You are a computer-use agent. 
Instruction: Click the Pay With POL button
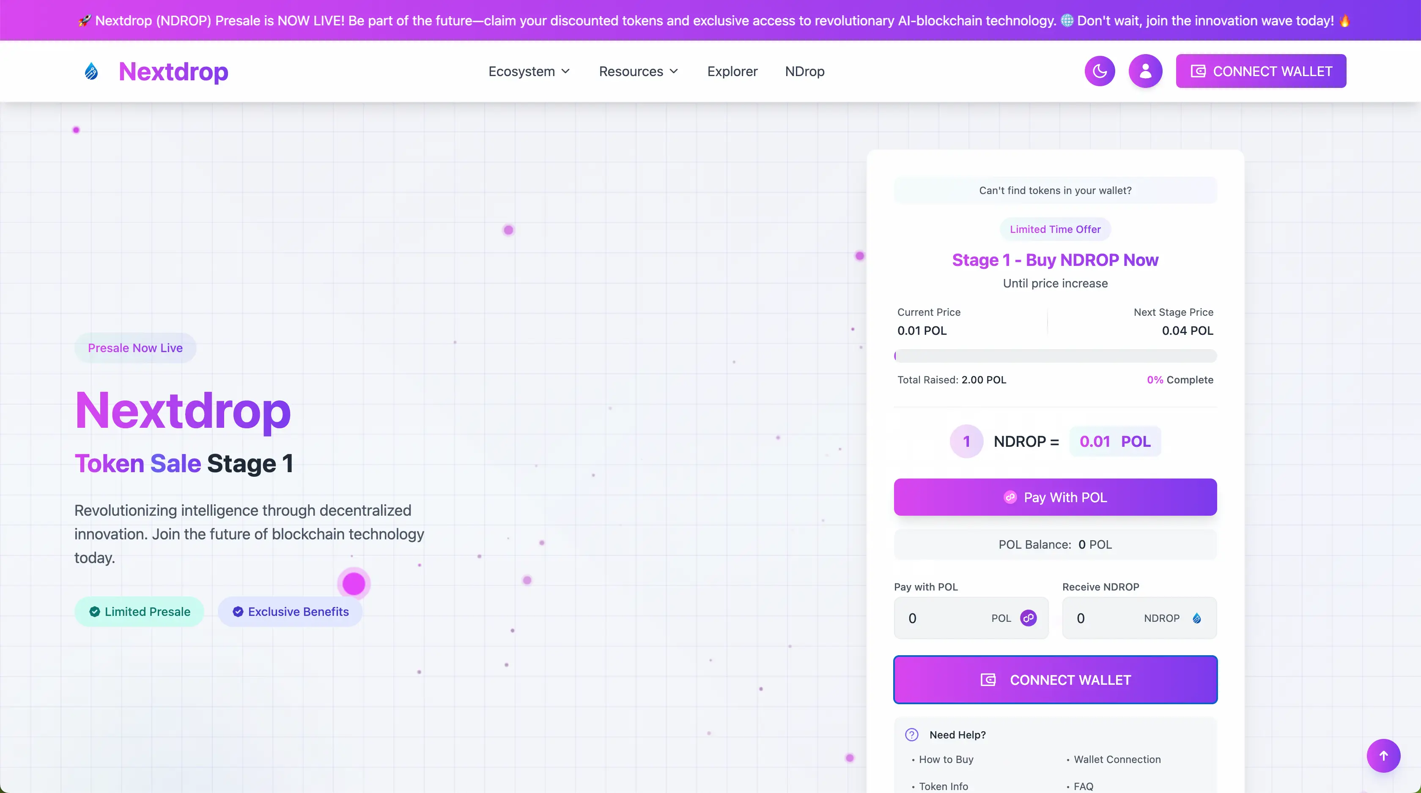coord(1055,497)
